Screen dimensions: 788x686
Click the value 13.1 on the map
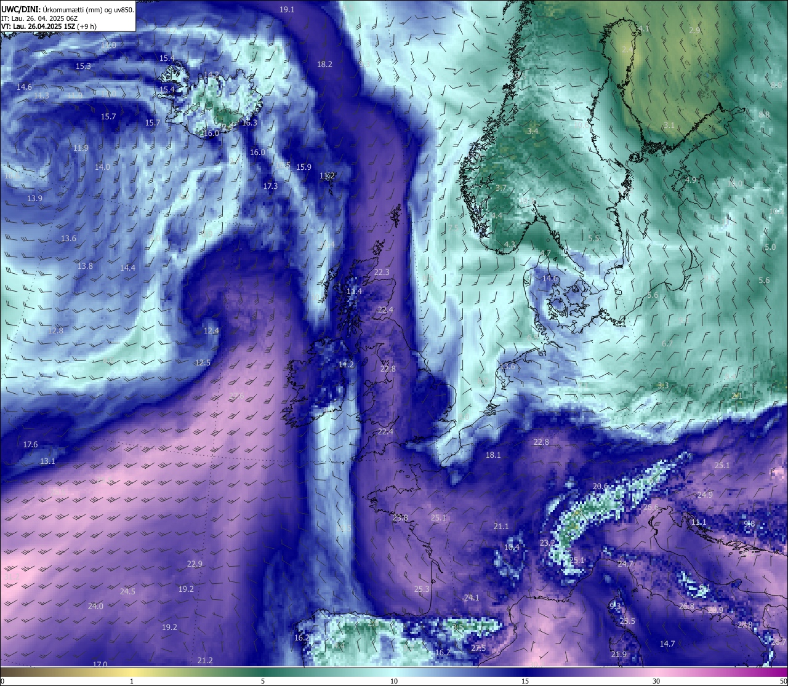(x=47, y=461)
